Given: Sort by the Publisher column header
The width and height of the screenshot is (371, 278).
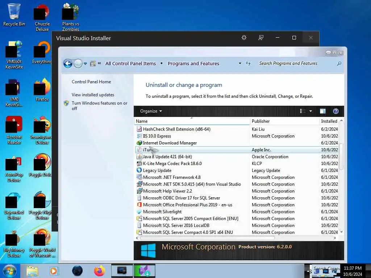Looking at the screenshot, I should [285, 121].
